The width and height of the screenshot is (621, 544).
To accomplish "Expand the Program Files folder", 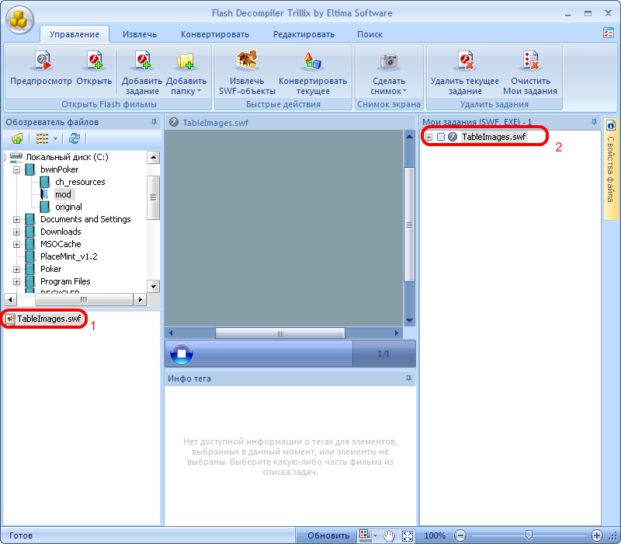I will (16, 281).
